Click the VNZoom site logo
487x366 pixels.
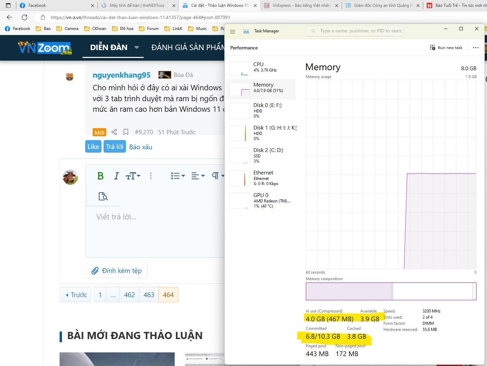point(45,48)
